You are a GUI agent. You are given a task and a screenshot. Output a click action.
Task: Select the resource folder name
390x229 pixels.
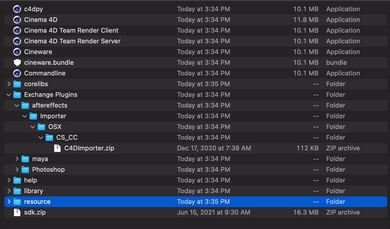(37, 202)
